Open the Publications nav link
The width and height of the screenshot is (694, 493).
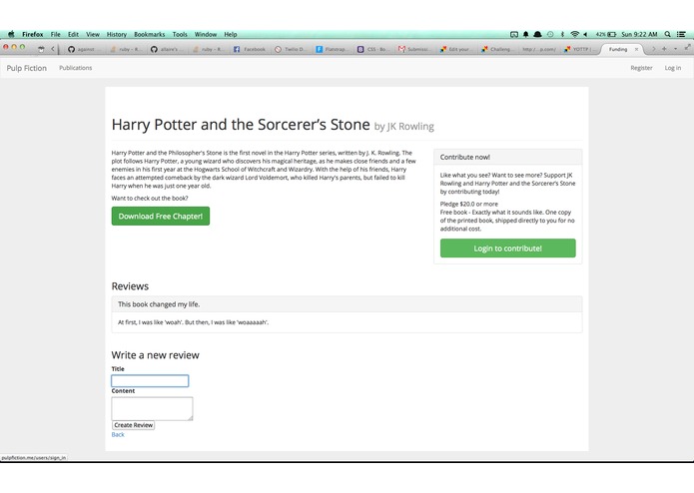point(76,68)
